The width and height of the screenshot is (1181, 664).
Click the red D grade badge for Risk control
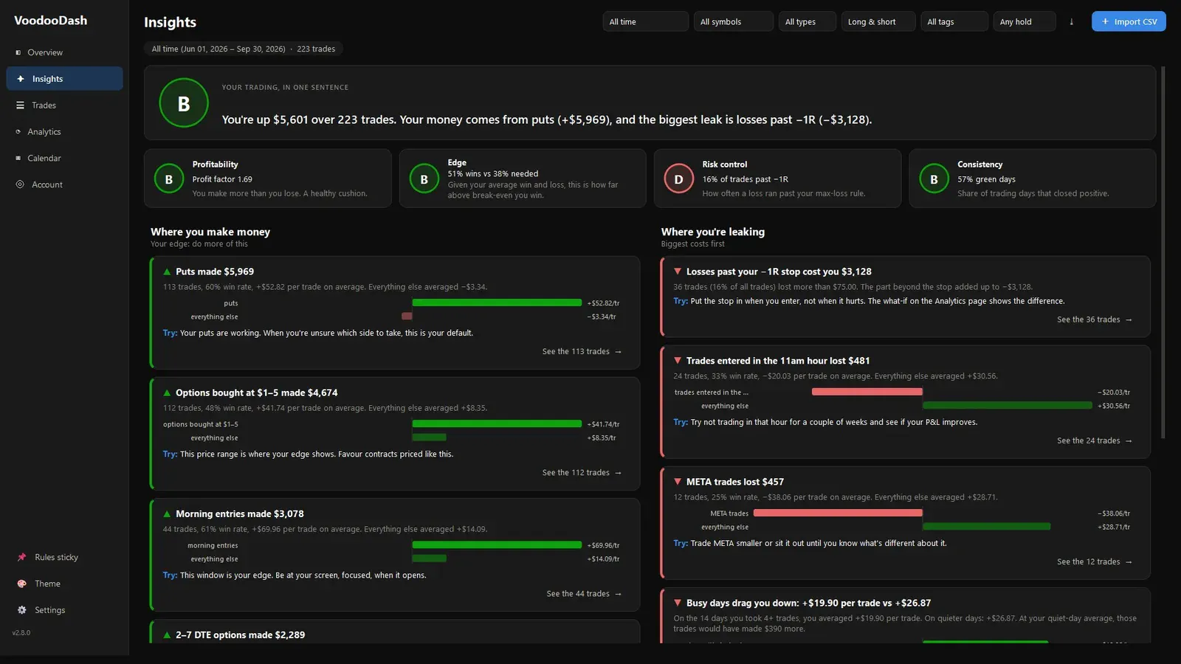click(x=679, y=179)
